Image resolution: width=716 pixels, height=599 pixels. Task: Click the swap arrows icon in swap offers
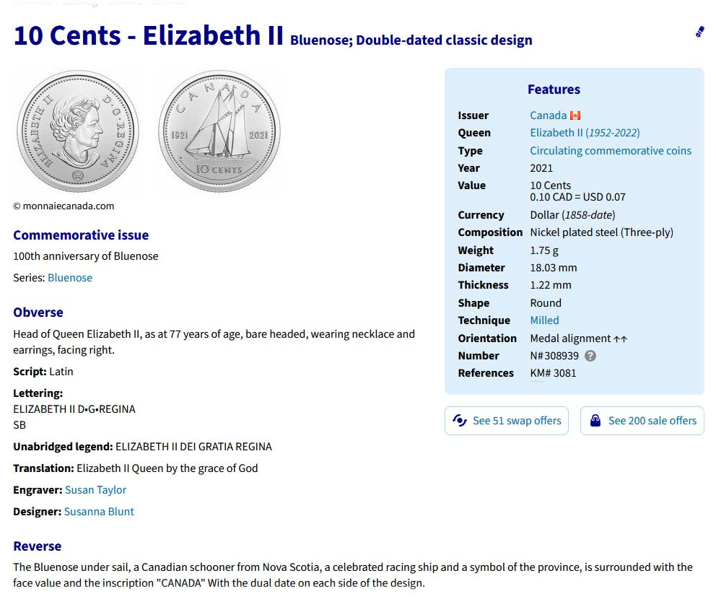point(460,421)
